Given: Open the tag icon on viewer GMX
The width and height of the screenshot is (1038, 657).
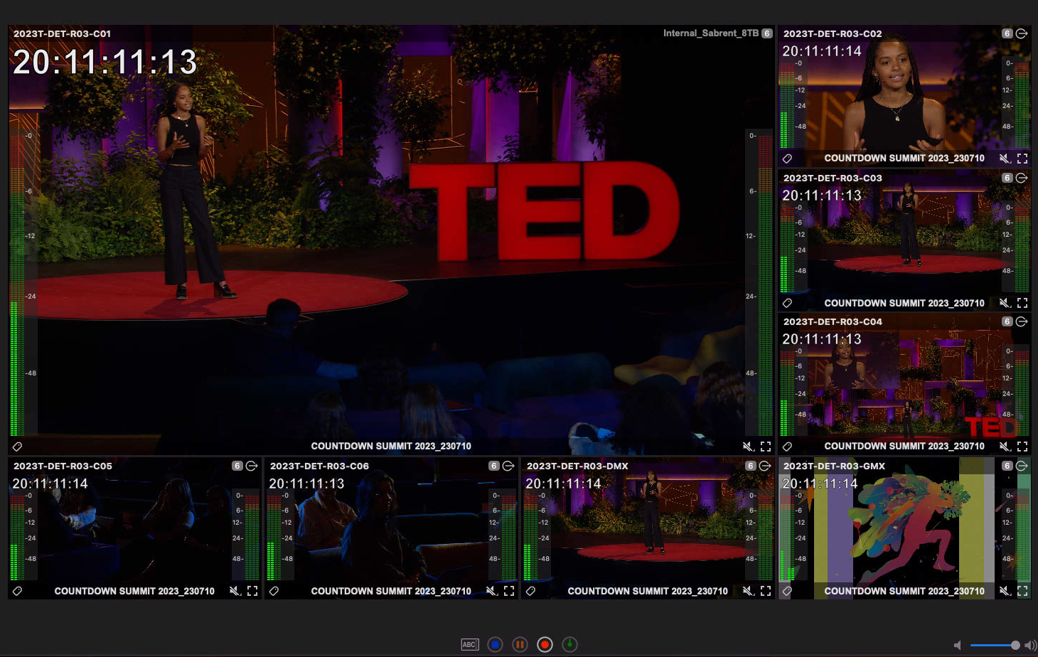Looking at the screenshot, I should pos(787,591).
